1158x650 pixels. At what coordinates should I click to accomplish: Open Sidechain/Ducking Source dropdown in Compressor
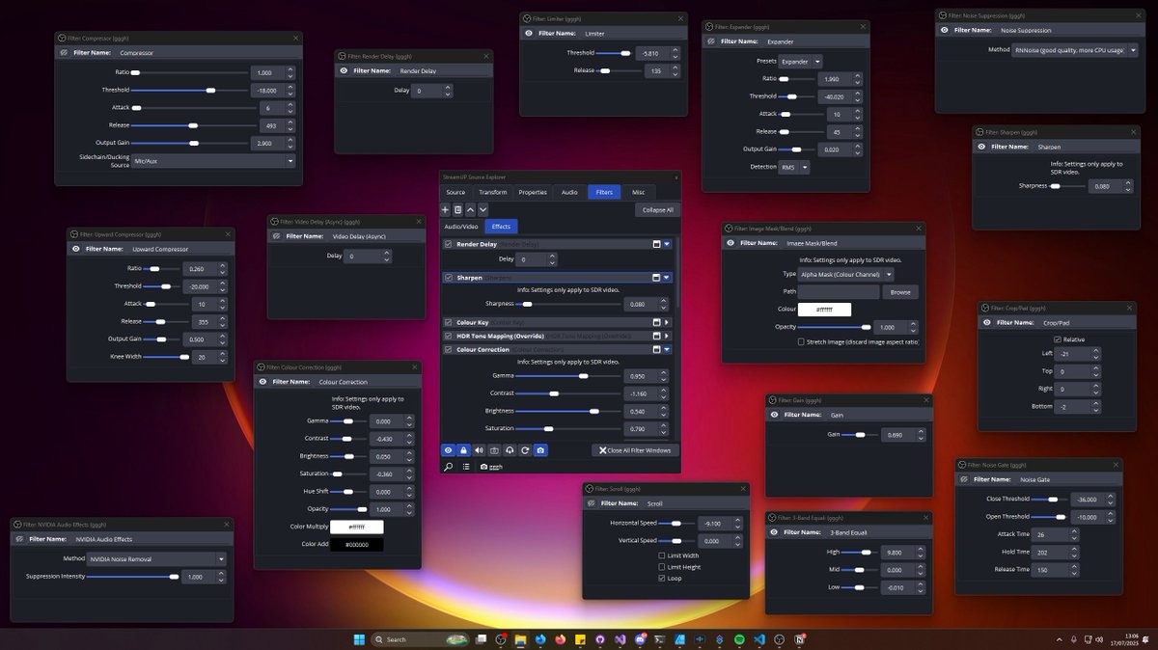pyautogui.click(x=213, y=161)
